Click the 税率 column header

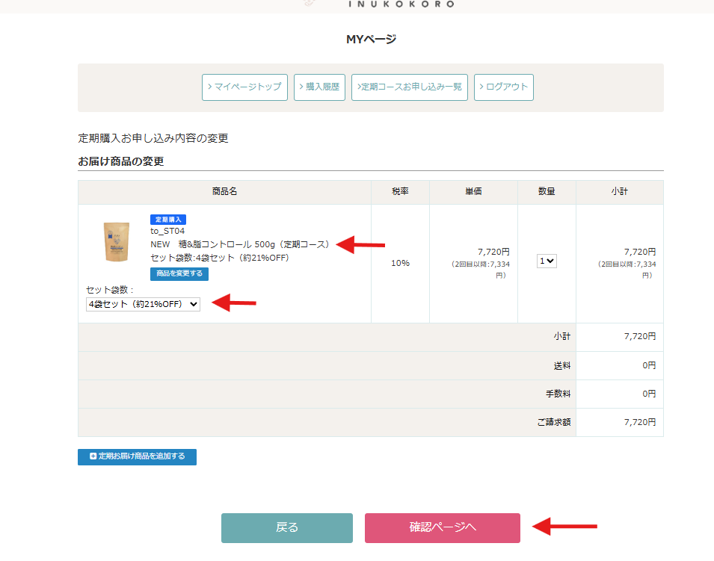coord(400,192)
